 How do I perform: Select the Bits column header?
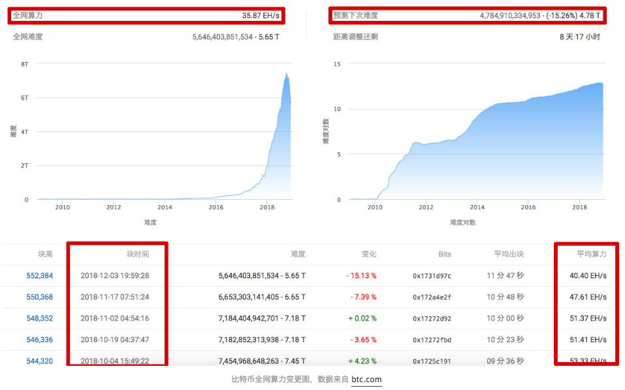(445, 254)
